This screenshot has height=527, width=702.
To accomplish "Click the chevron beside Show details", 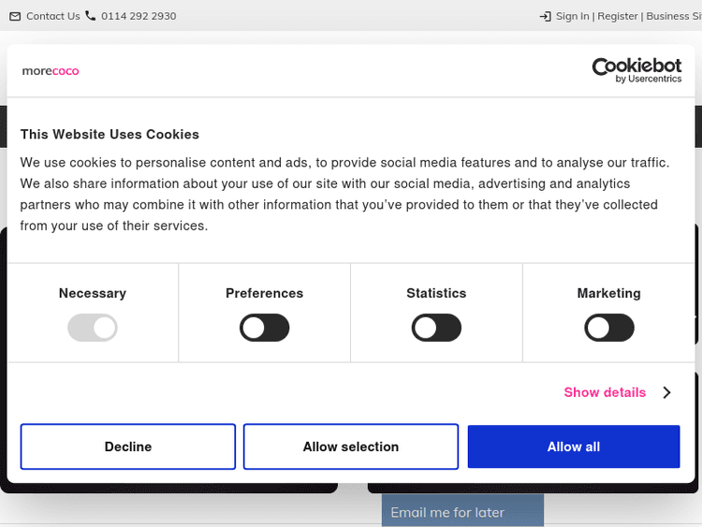I will [666, 392].
